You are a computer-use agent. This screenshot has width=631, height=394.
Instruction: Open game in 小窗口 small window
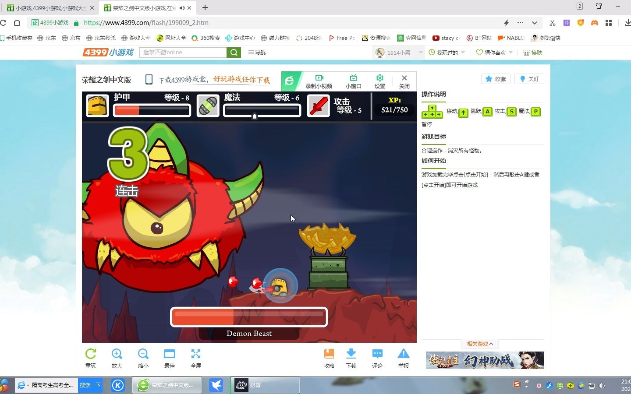point(354,81)
